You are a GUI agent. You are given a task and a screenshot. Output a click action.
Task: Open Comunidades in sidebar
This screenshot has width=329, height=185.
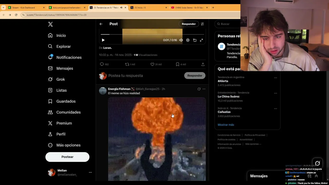[64, 112]
